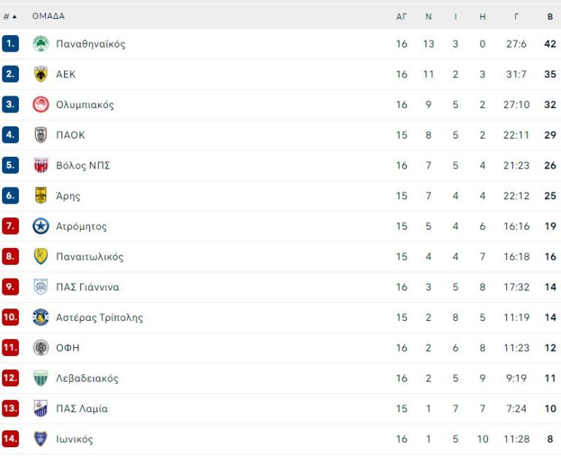The height and width of the screenshot is (456, 561).
Task: Click the ΠΑΟΚ team logo
Action: click(x=41, y=135)
